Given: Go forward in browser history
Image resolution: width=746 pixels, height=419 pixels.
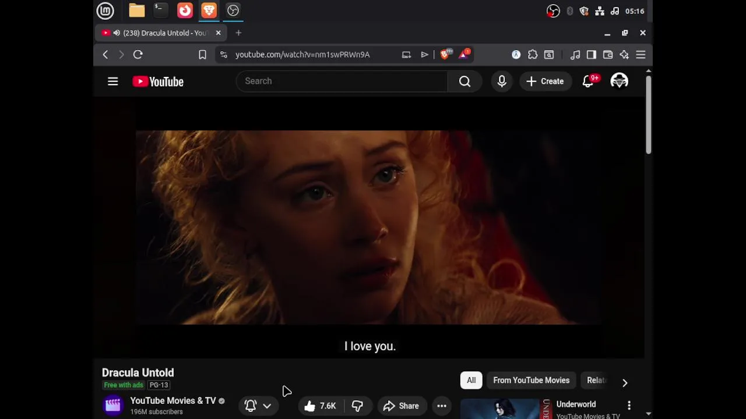Looking at the screenshot, I should point(121,55).
